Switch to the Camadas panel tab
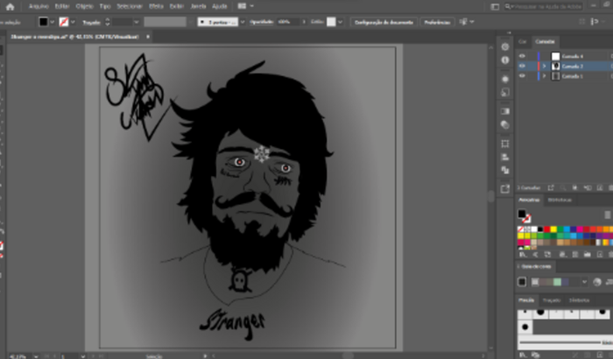 pos(545,41)
